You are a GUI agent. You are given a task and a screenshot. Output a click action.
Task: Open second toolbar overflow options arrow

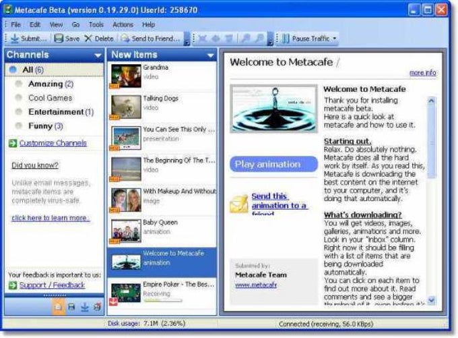pyautogui.click(x=270, y=39)
